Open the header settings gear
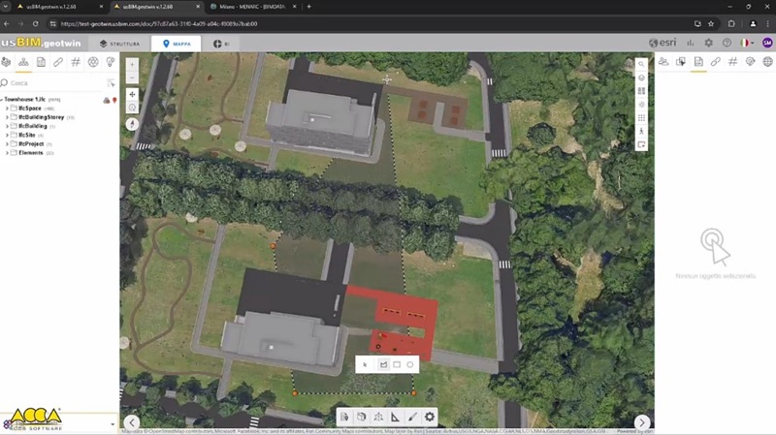Viewport: 776px width, 435px height. click(x=709, y=43)
